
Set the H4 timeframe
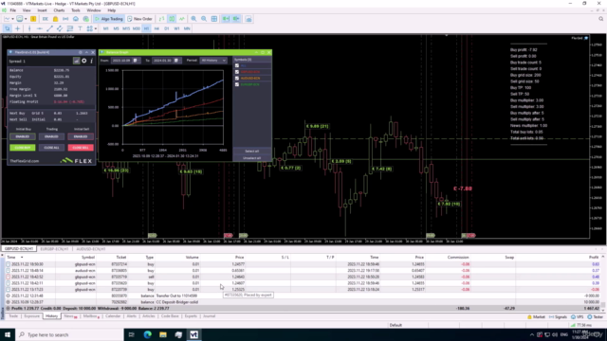(x=156, y=28)
